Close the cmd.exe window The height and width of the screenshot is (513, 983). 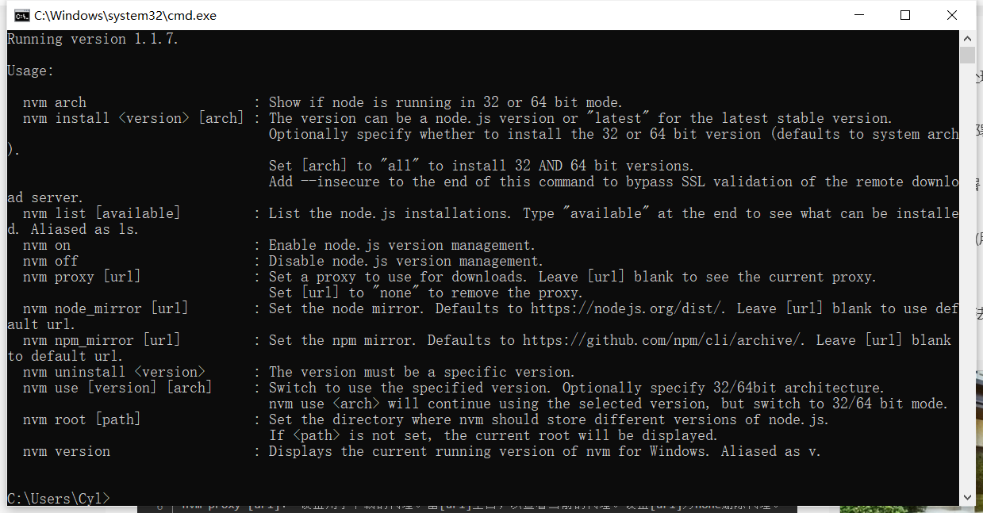click(x=952, y=15)
